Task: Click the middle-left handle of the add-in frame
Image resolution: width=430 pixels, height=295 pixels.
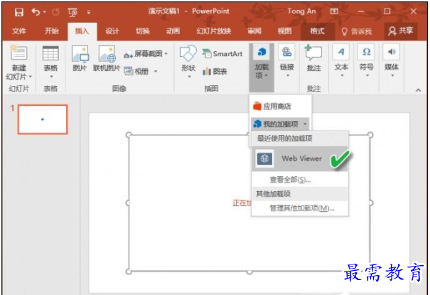Action: point(128,203)
